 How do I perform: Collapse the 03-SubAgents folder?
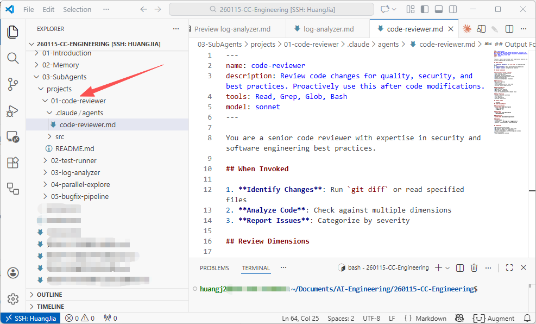[x=64, y=77]
